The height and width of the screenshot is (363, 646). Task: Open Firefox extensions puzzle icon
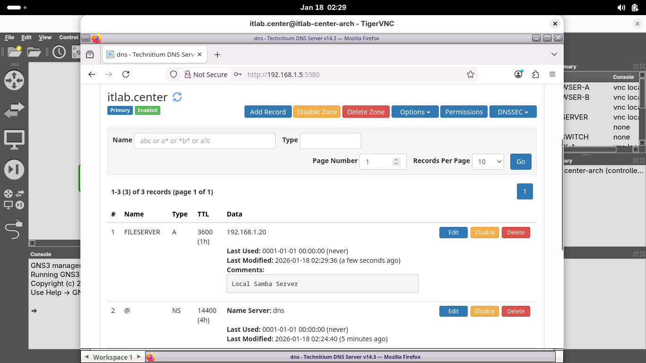(535, 74)
